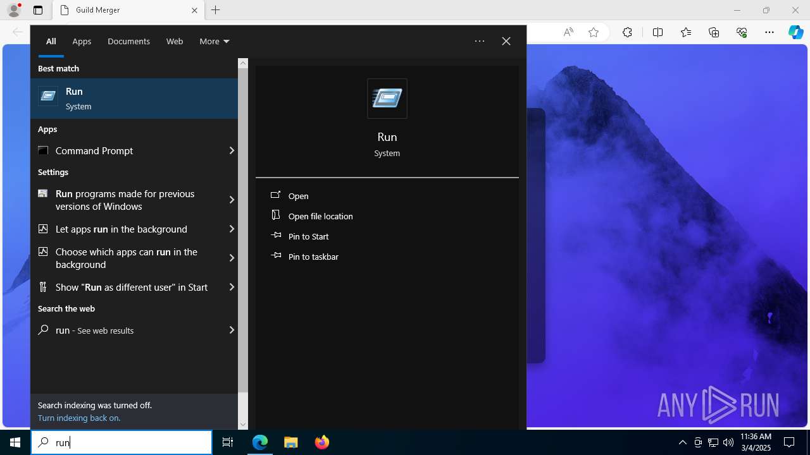The image size is (810, 455).
Task: Show hidden system tray icons
Action: pos(682,442)
